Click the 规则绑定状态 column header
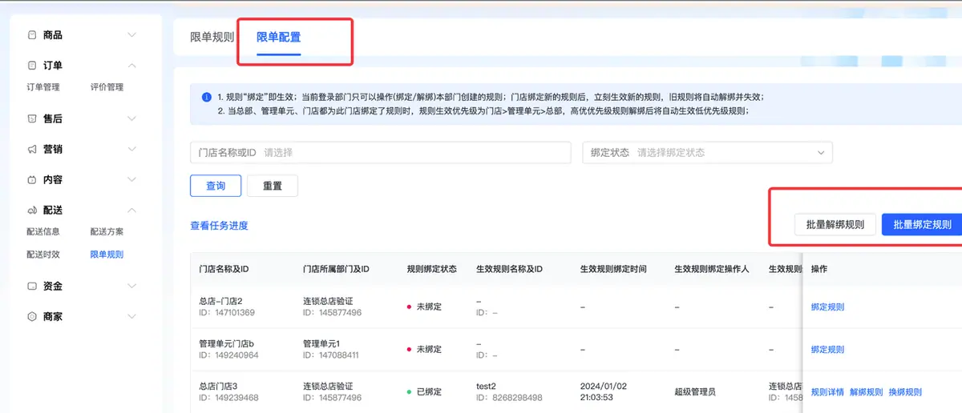This screenshot has height=413, width=962. click(x=432, y=269)
